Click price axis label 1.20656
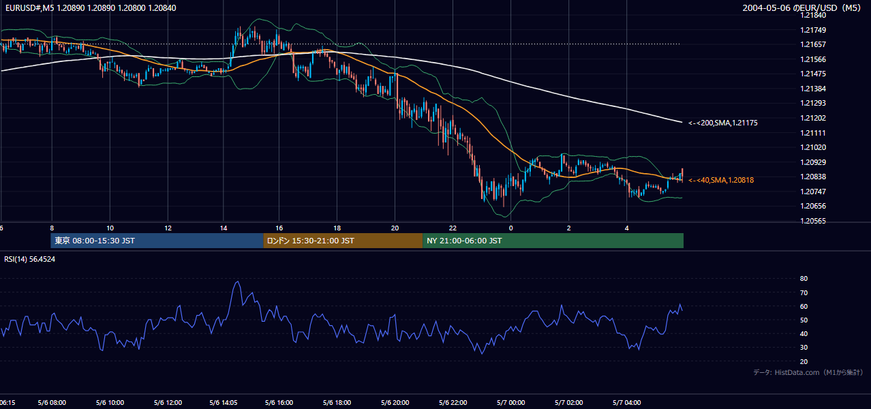The width and height of the screenshot is (871, 409). tap(813, 206)
